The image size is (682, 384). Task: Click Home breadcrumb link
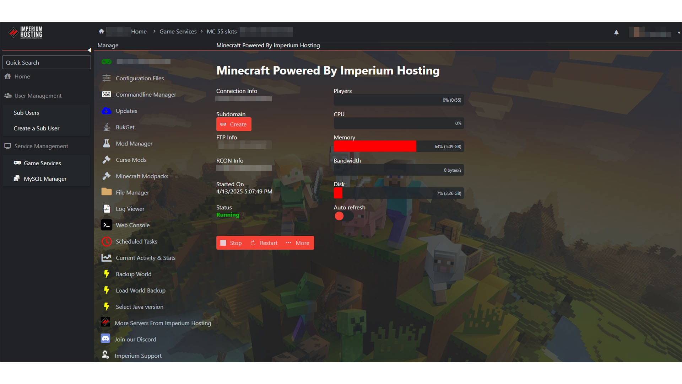tap(139, 32)
